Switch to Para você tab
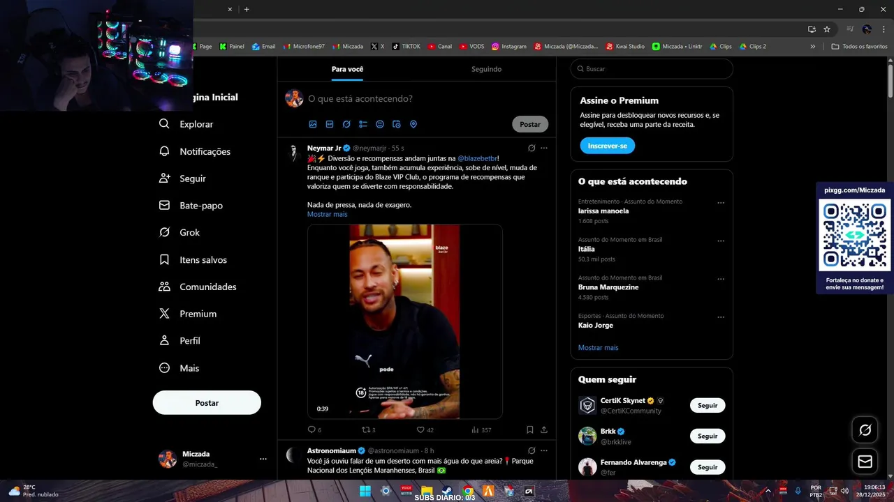894x502 pixels. pos(347,69)
